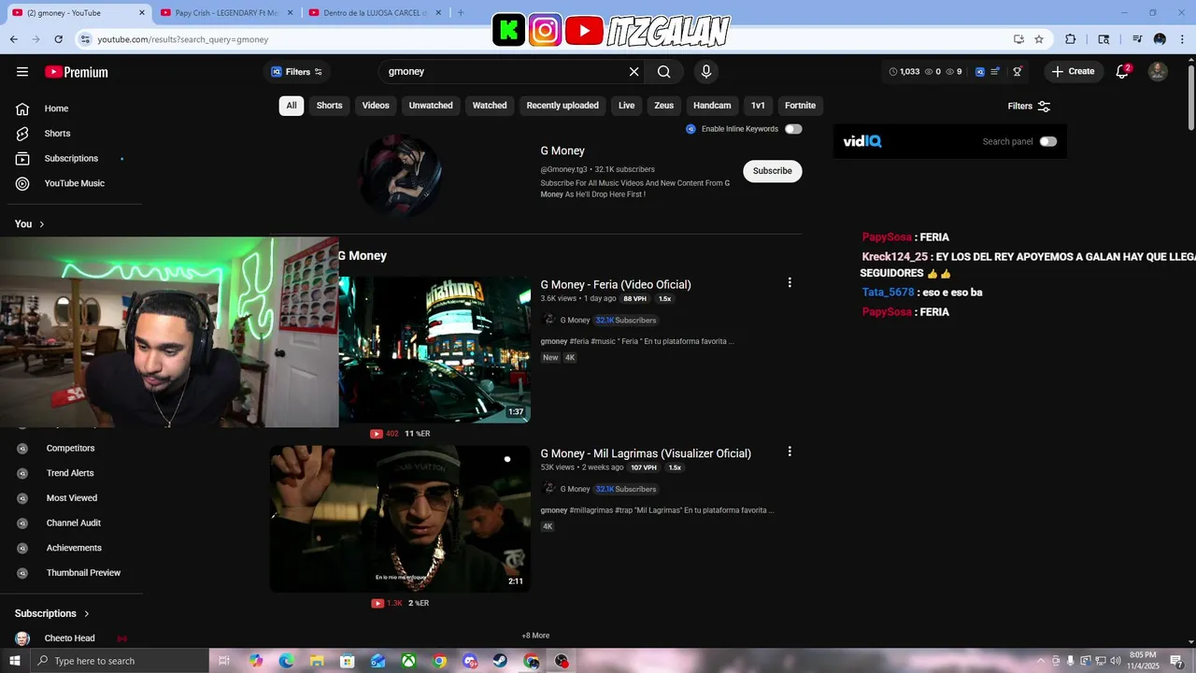Subscribe to the G Money channel

[x=773, y=171]
